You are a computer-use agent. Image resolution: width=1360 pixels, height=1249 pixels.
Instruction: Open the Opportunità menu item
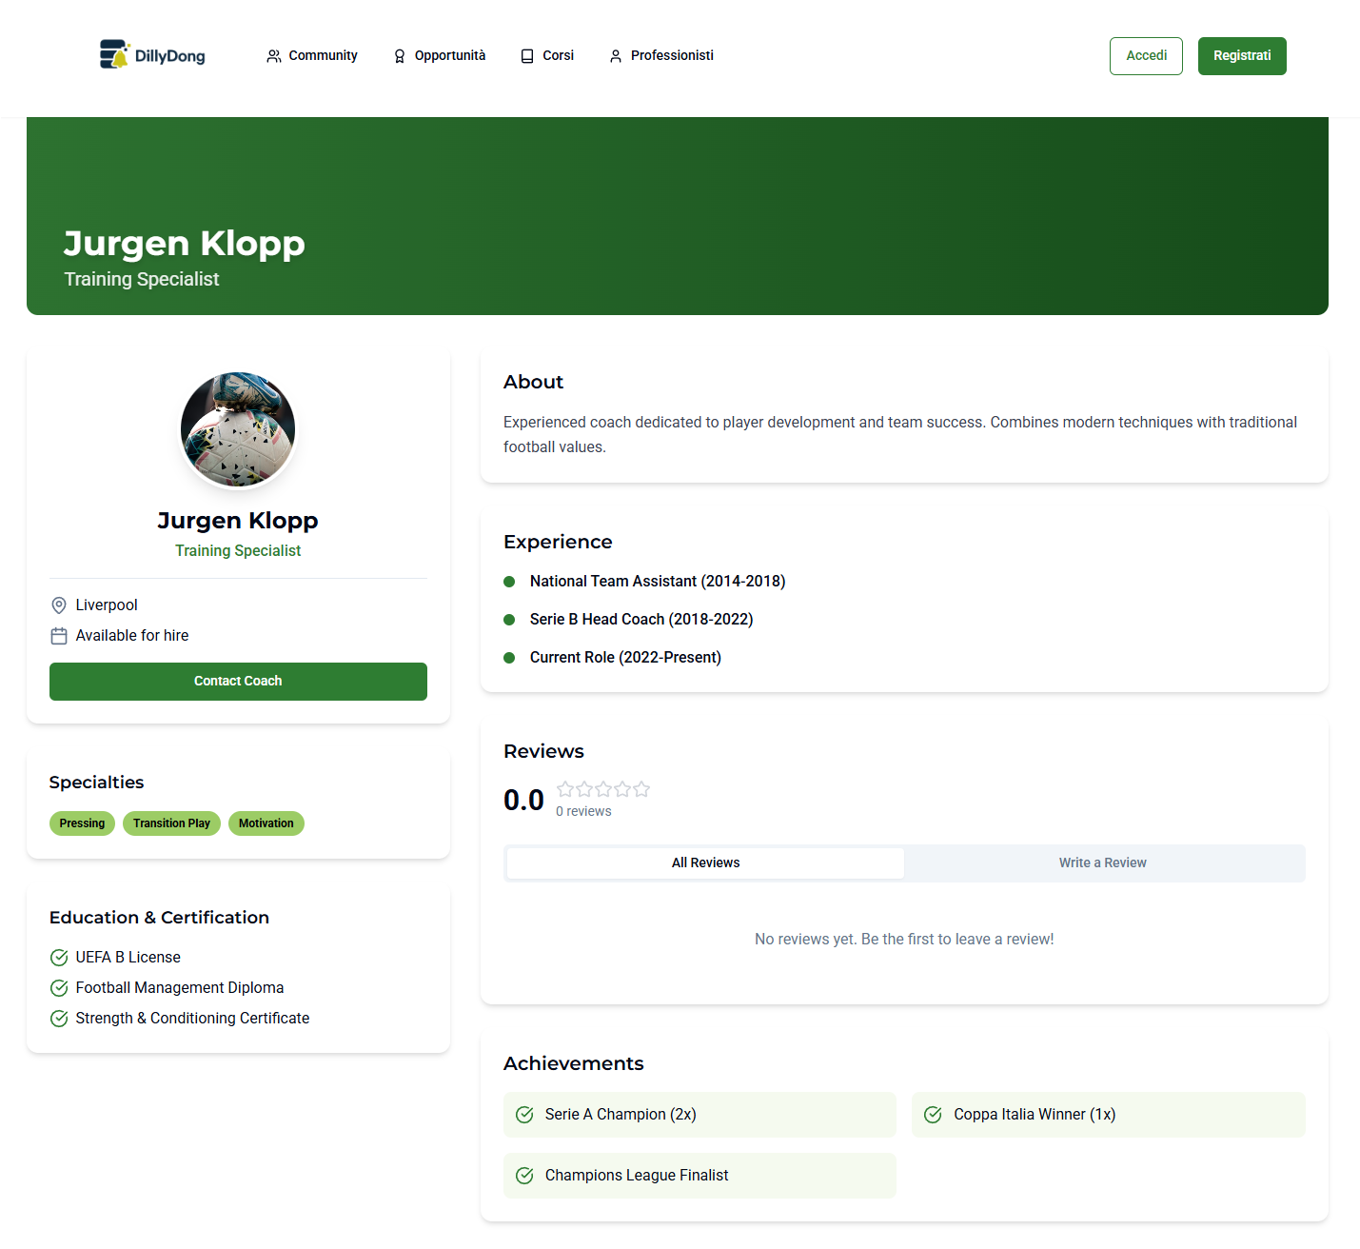point(439,56)
